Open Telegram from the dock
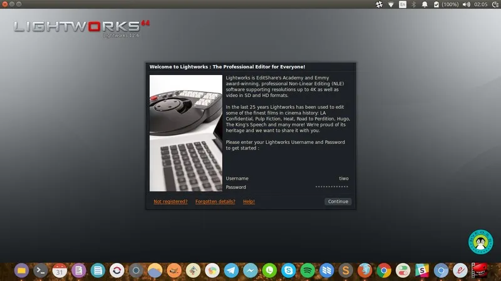The width and height of the screenshot is (501, 281). pyautogui.click(x=231, y=270)
